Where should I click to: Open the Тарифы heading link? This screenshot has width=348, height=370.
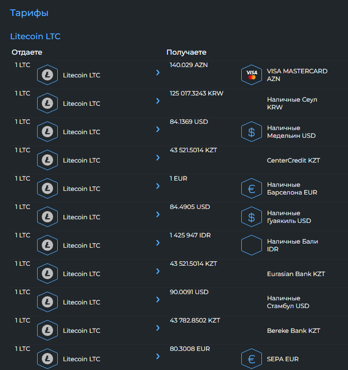point(29,13)
